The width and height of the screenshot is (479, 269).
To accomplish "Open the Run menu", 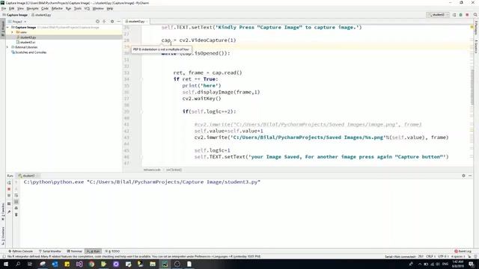I will [x=68, y=8].
